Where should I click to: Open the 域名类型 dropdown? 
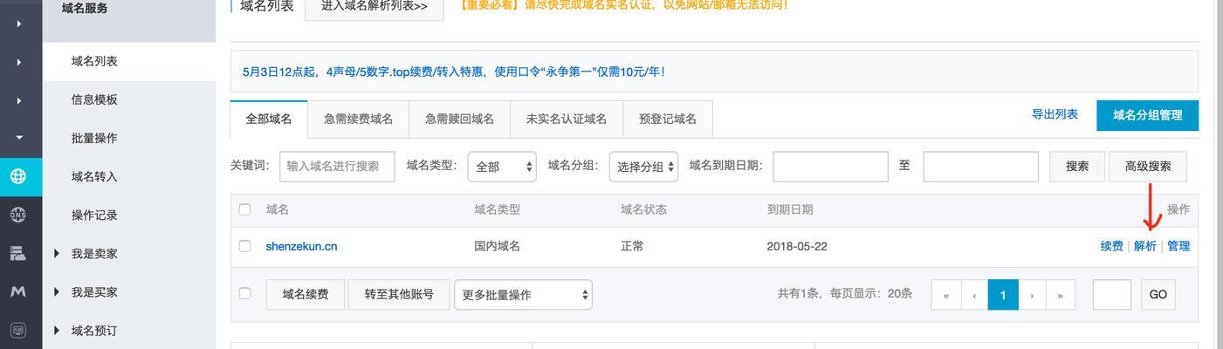(x=502, y=167)
